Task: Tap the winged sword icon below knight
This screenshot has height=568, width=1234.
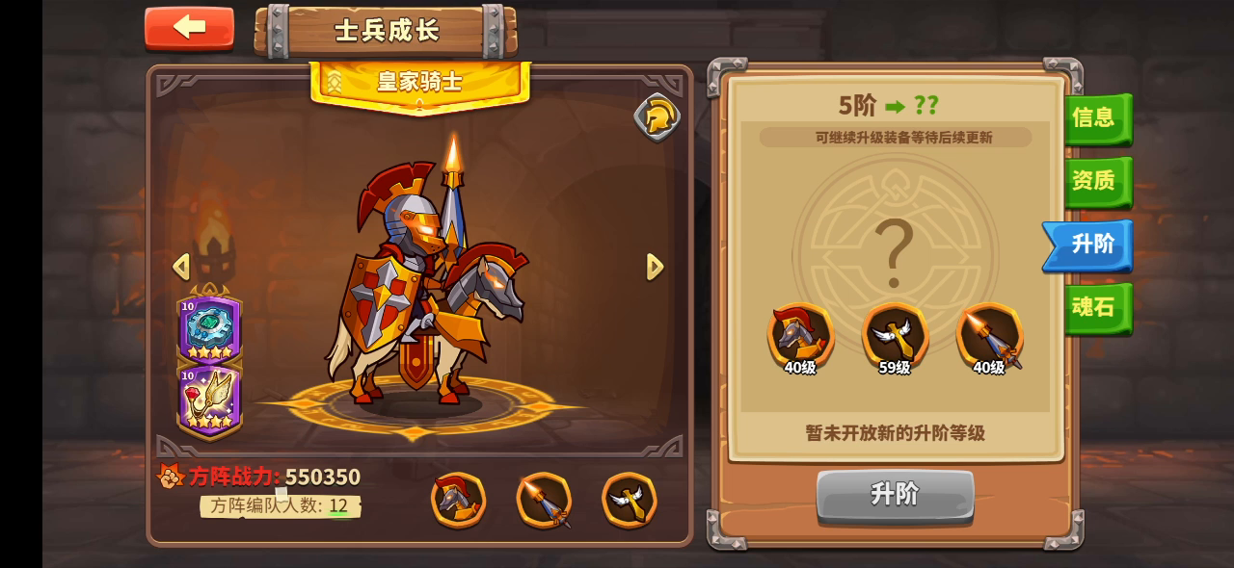Action: (630, 500)
